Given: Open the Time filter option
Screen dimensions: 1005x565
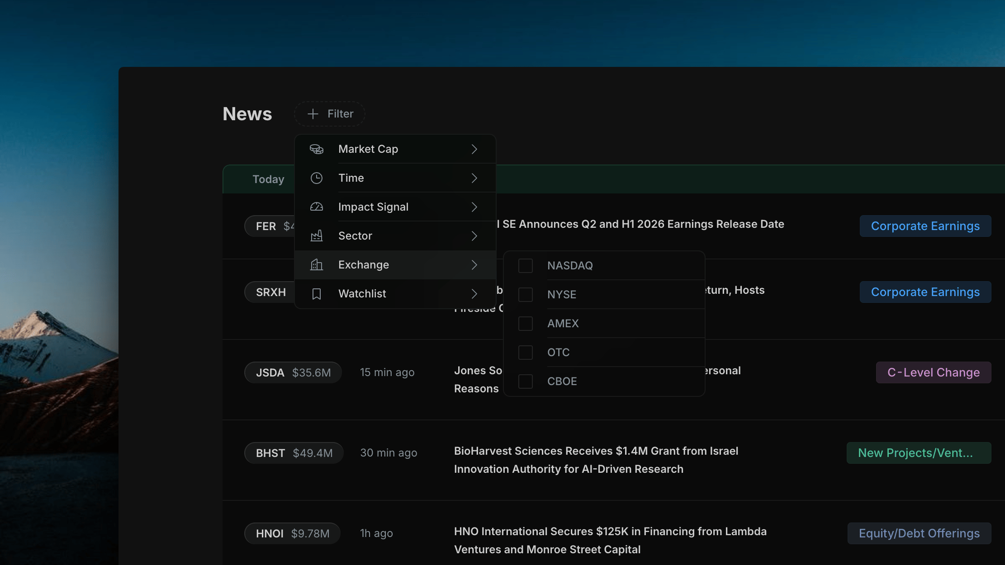Looking at the screenshot, I should coord(395,178).
